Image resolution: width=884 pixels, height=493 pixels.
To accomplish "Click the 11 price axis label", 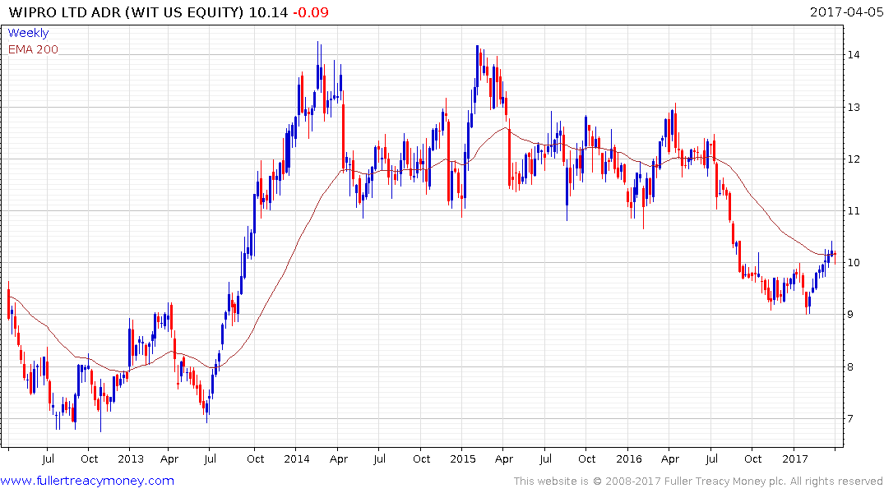I will coord(853,210).
